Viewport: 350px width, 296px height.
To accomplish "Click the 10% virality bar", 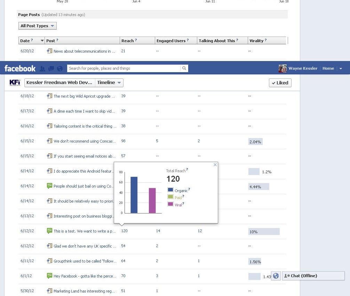I will (264, 232).
